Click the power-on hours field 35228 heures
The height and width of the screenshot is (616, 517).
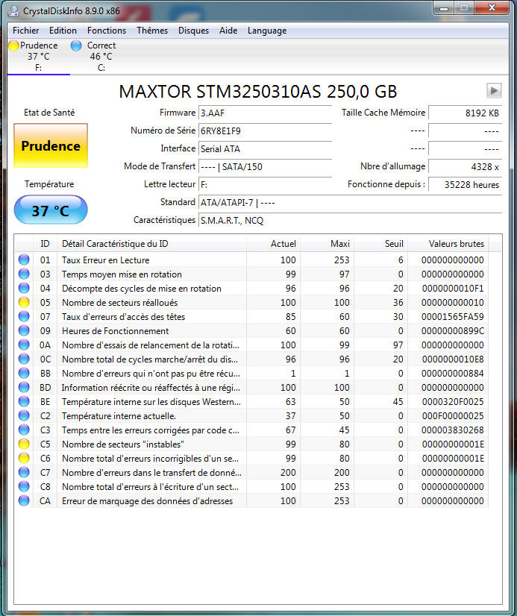465,185
